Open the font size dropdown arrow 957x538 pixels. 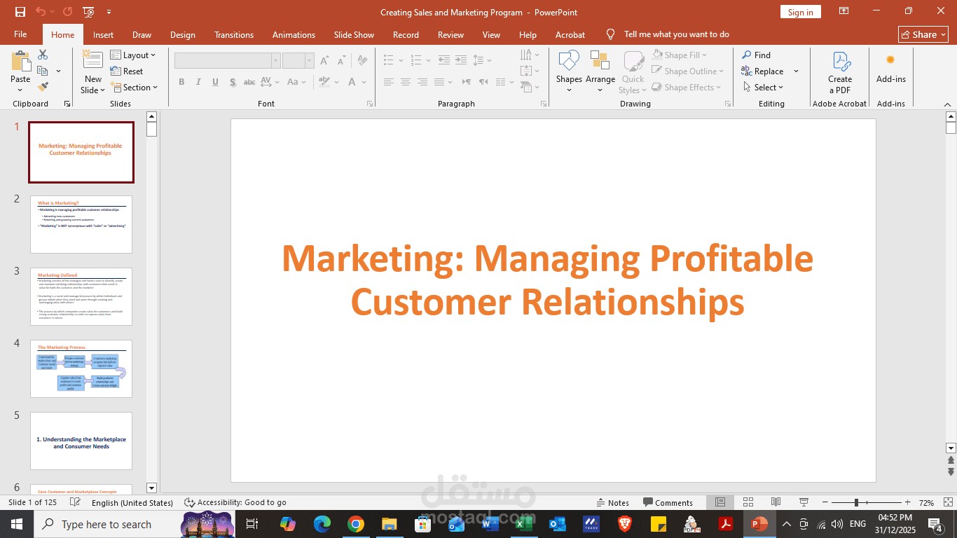(x=310, y=61)
